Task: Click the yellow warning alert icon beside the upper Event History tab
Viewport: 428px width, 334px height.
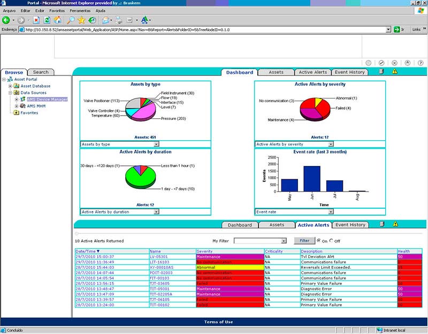Action: 395,72
